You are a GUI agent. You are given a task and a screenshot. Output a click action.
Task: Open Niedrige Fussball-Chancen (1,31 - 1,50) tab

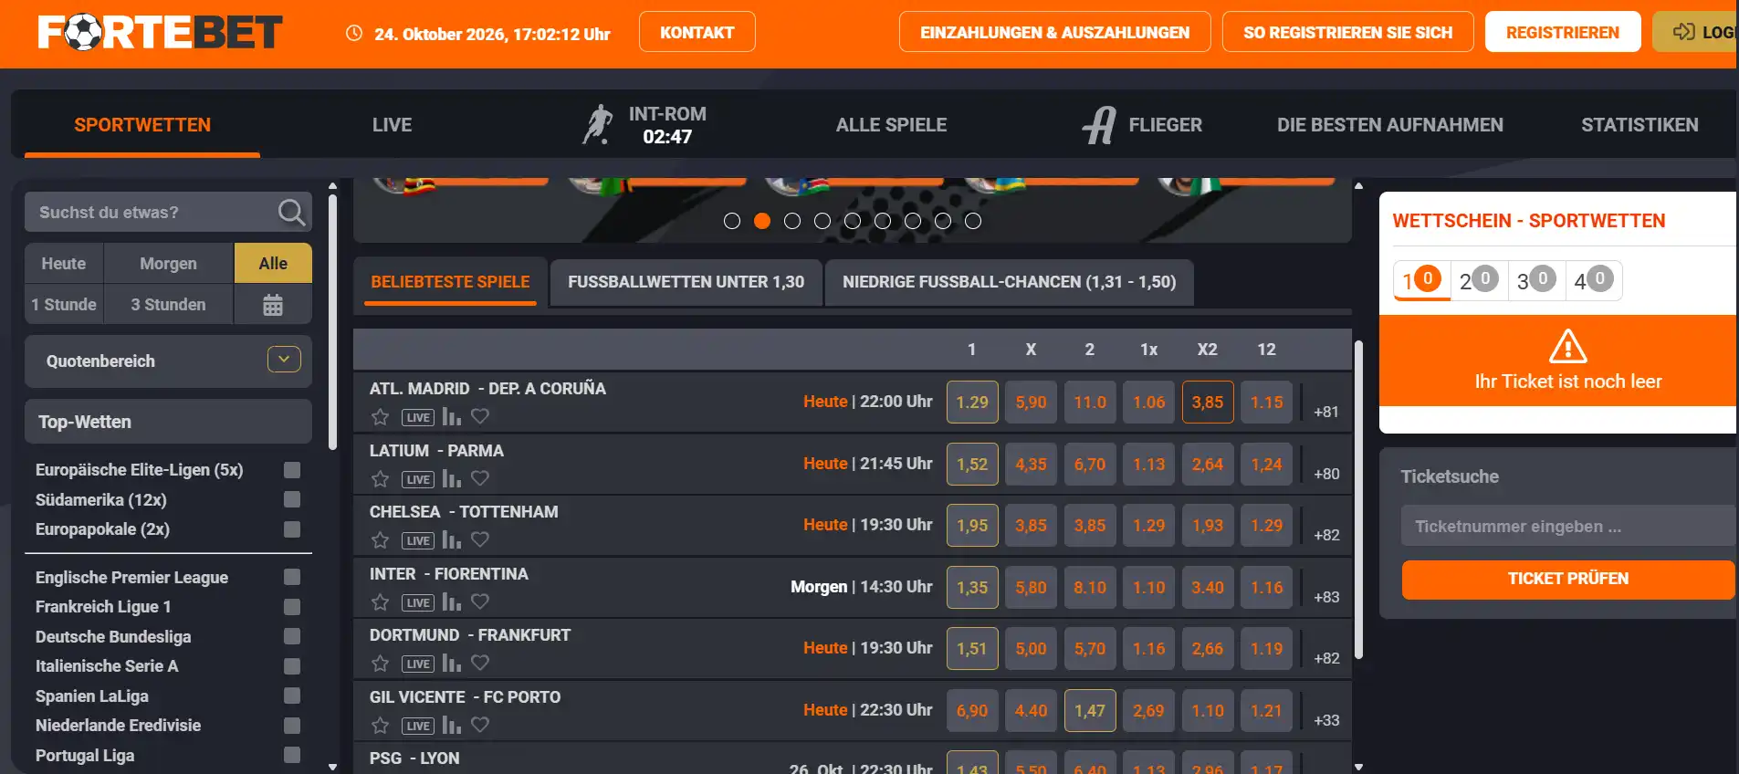tap(1009, 282)
